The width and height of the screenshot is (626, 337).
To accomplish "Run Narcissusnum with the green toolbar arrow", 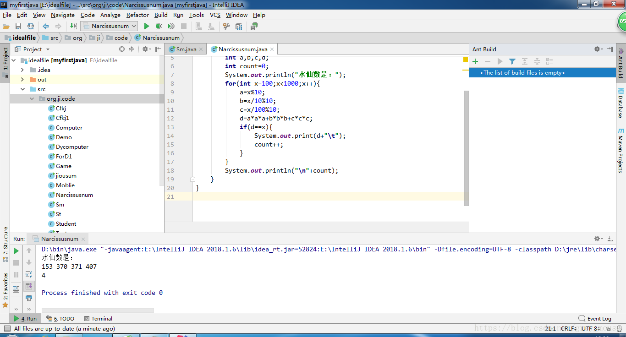I will pos(147,27).
